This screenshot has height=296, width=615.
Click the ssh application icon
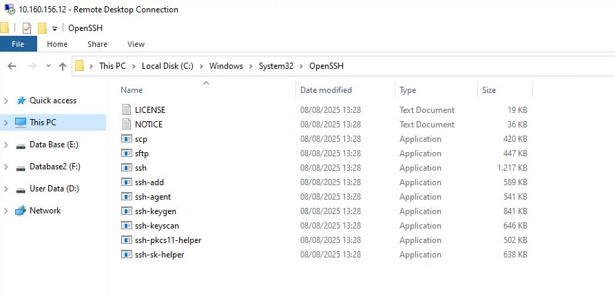point(126,168)
